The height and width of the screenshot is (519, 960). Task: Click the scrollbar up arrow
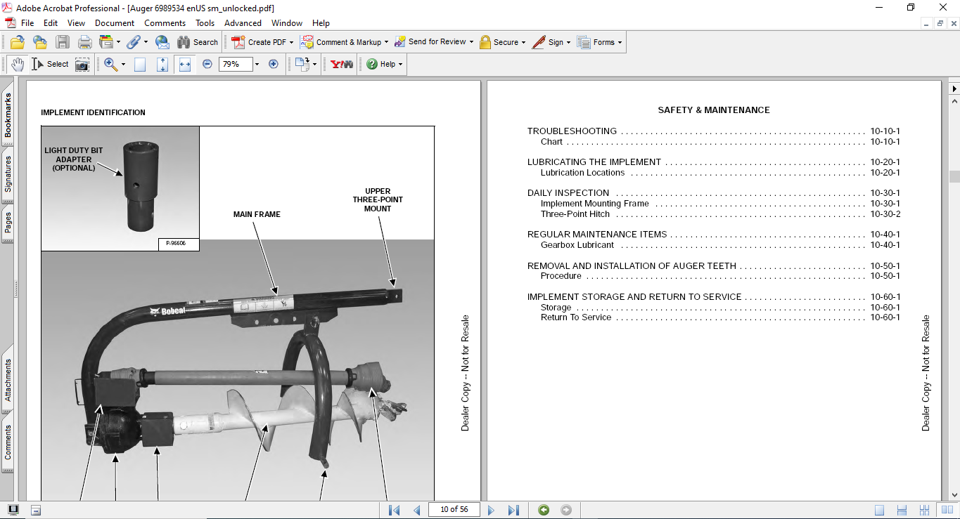click(954, 102)
